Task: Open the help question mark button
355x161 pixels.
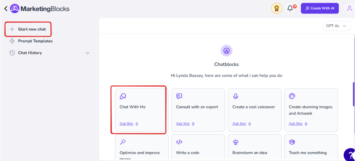Action: click(349, 155)
